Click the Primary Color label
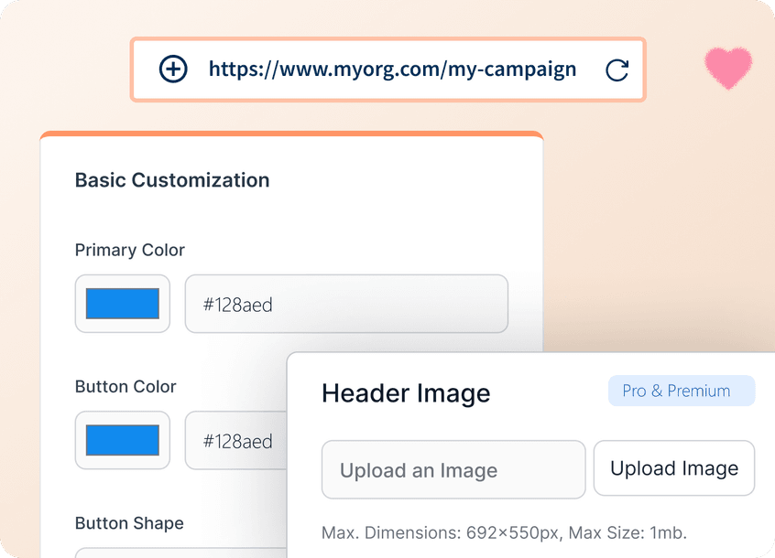775x558 pixels. point(130,250)
